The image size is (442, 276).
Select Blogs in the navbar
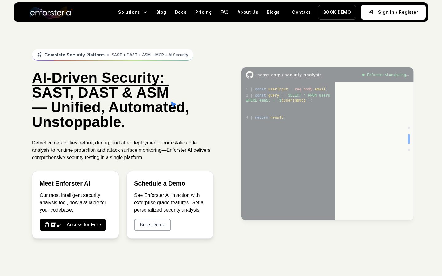pyautogui.click(x=273, y=12)
